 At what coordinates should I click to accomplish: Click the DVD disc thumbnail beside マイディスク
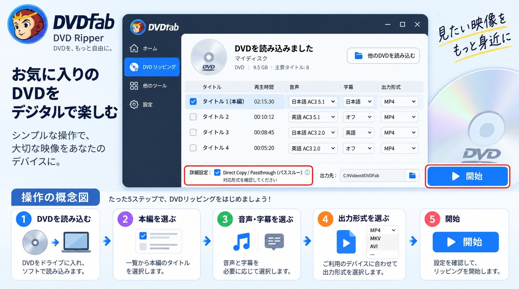pyautogui.click(x=208, y=58)
